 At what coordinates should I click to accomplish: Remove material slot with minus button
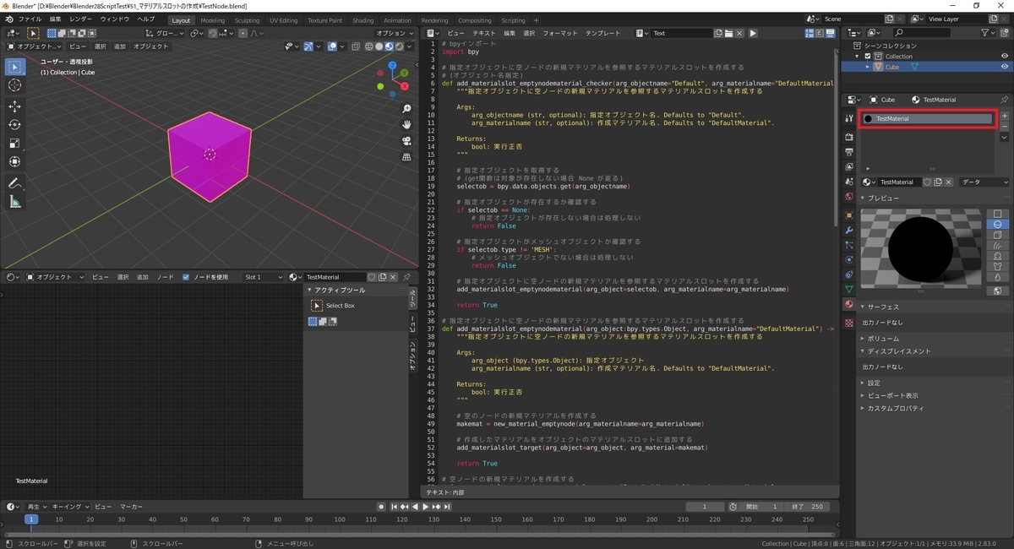(x=1005, y=125)
